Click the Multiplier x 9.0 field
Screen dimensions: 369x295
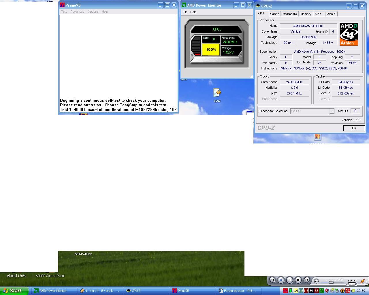pos(294,88)
